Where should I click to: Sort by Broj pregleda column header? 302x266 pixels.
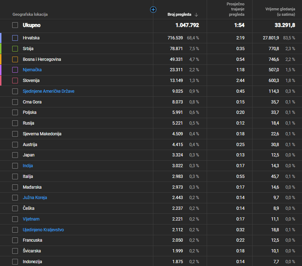click(179, 15)
